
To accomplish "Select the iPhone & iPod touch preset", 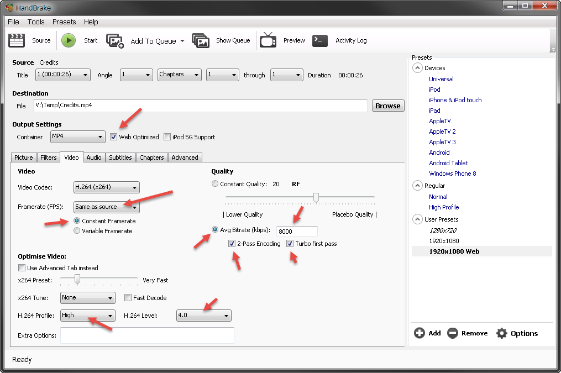I will coord(455,100).
